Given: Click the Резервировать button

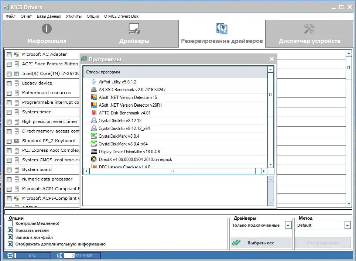Looking at the screenshot, I should [x=323, y=243].
